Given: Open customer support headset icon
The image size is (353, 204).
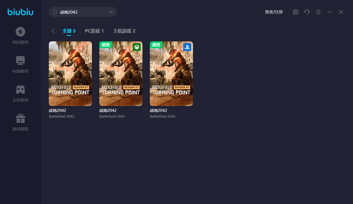Looking at the screenshot, I should coord(307,12).
